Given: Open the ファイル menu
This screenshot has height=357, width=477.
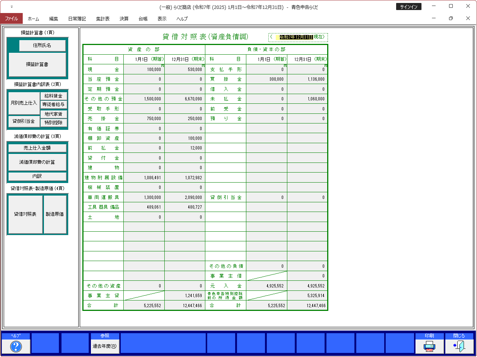Looking at the screenshot, I should coord(11,19).
